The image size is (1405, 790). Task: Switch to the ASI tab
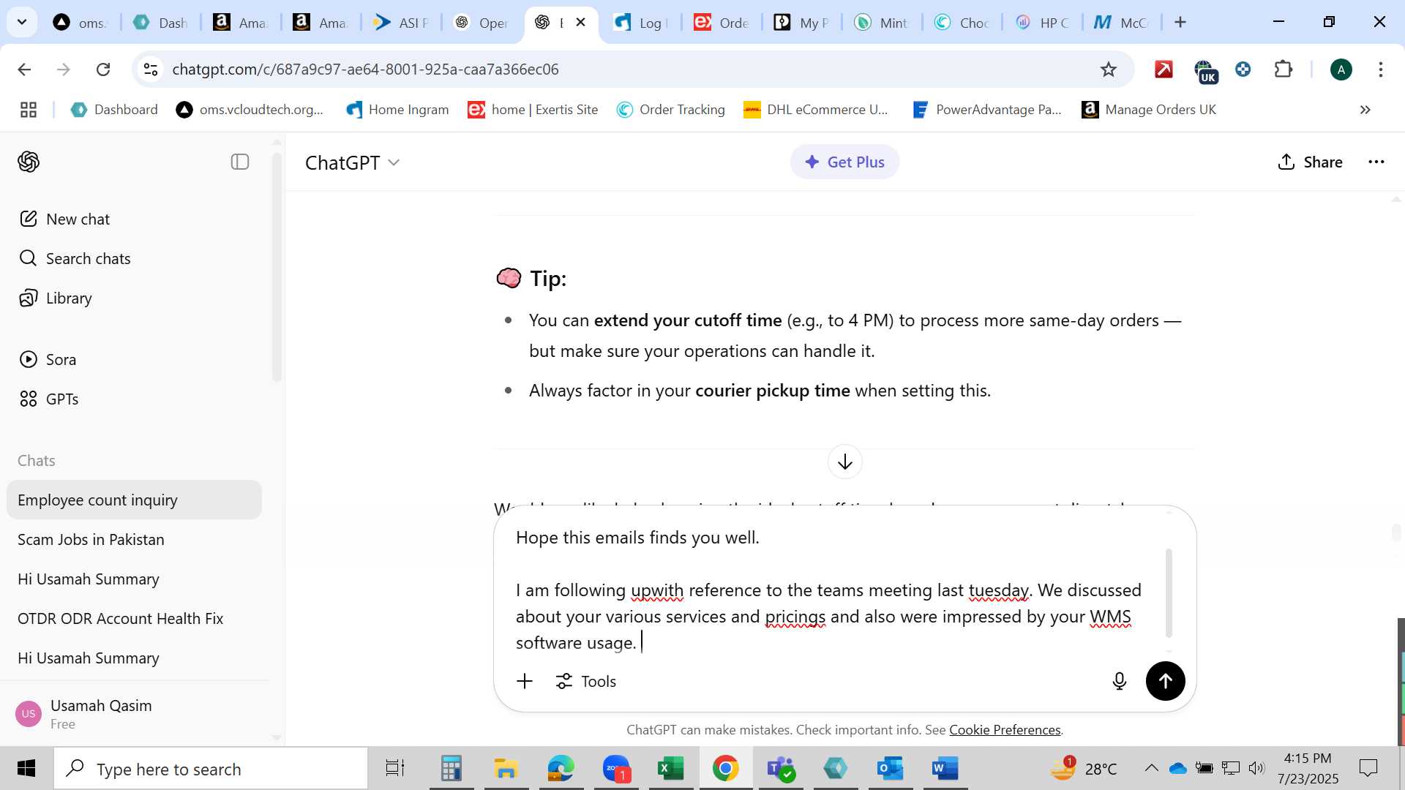[x=402, y=23]
